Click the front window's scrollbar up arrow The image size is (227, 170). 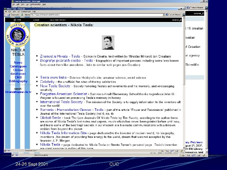(184, 18)
